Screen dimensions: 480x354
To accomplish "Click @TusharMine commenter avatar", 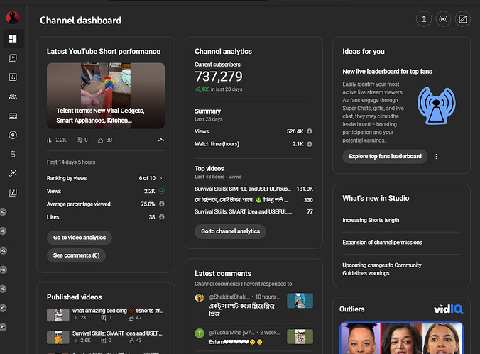I will [200, 333].
